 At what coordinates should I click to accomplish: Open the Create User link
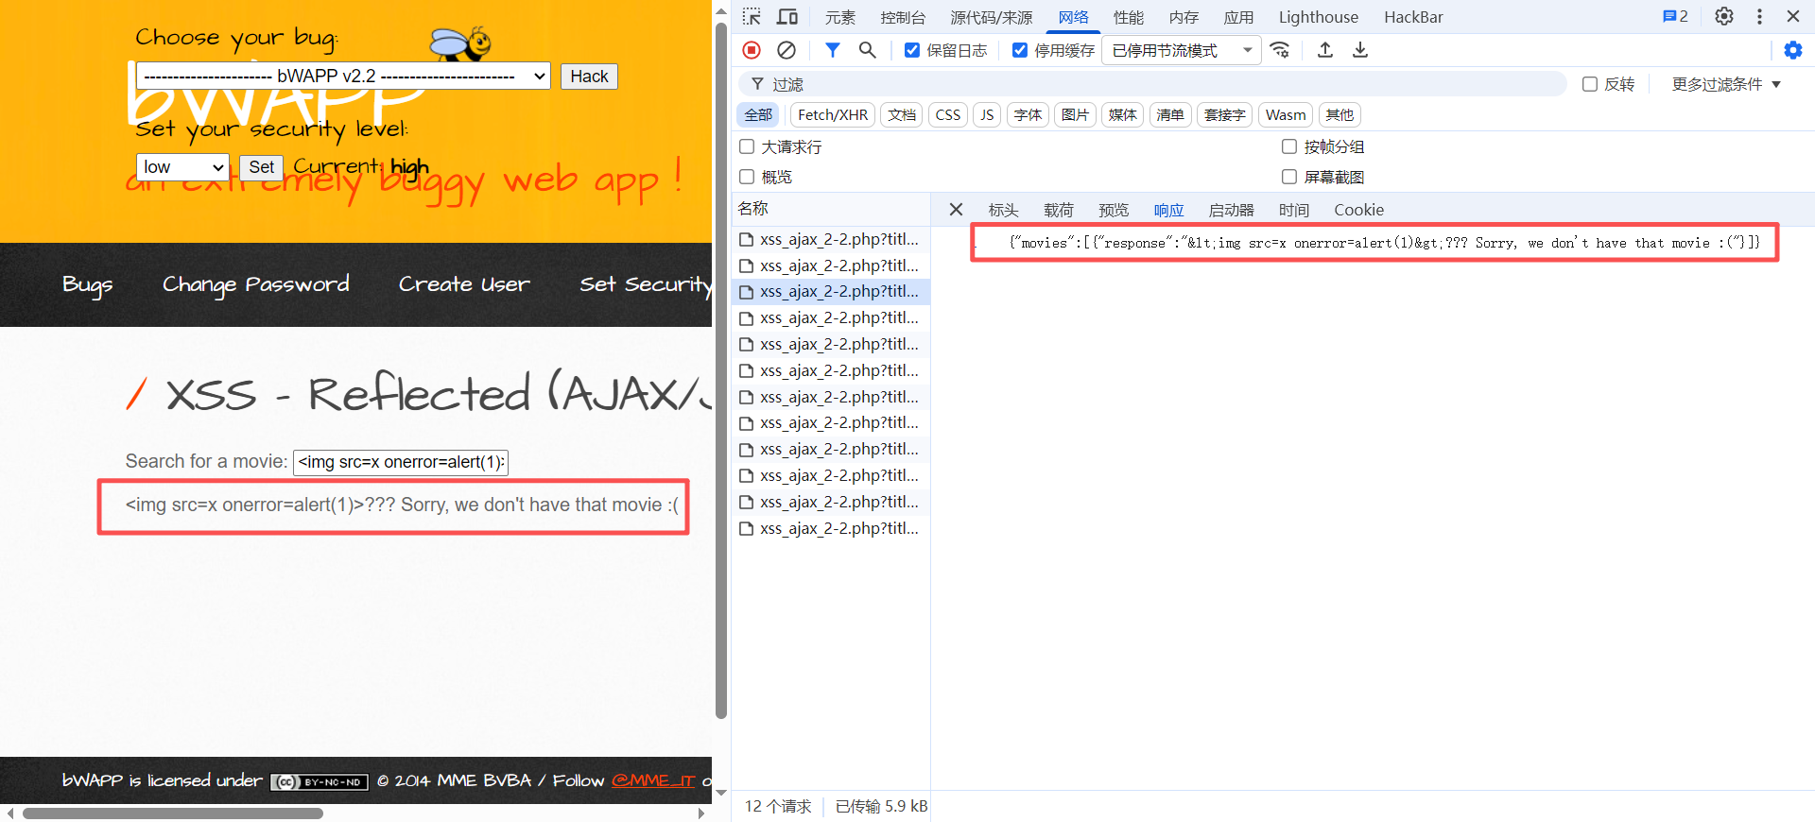(464, 284)
